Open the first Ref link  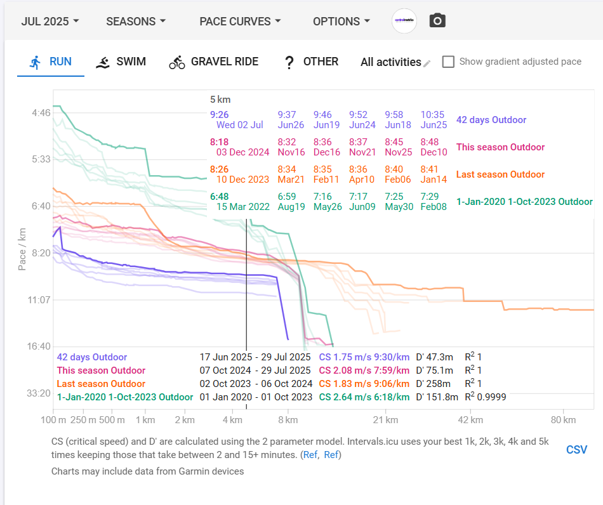310,454
